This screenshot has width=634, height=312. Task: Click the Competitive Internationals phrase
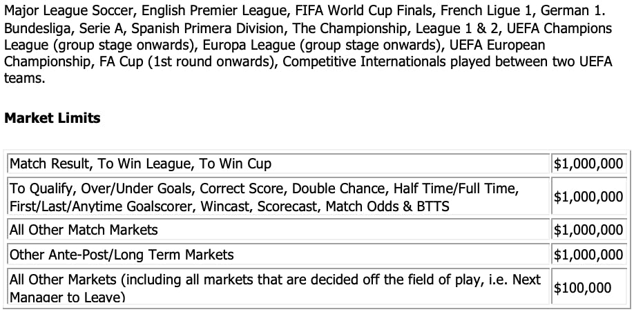pyautogui.click(x=364, y=62)
